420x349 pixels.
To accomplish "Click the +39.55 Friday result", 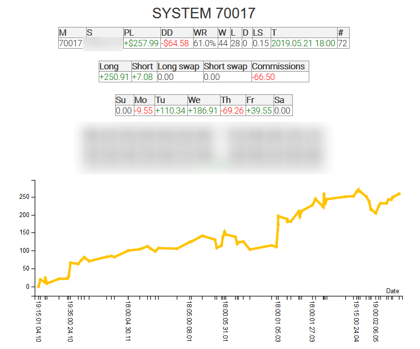I will [259, 111].
